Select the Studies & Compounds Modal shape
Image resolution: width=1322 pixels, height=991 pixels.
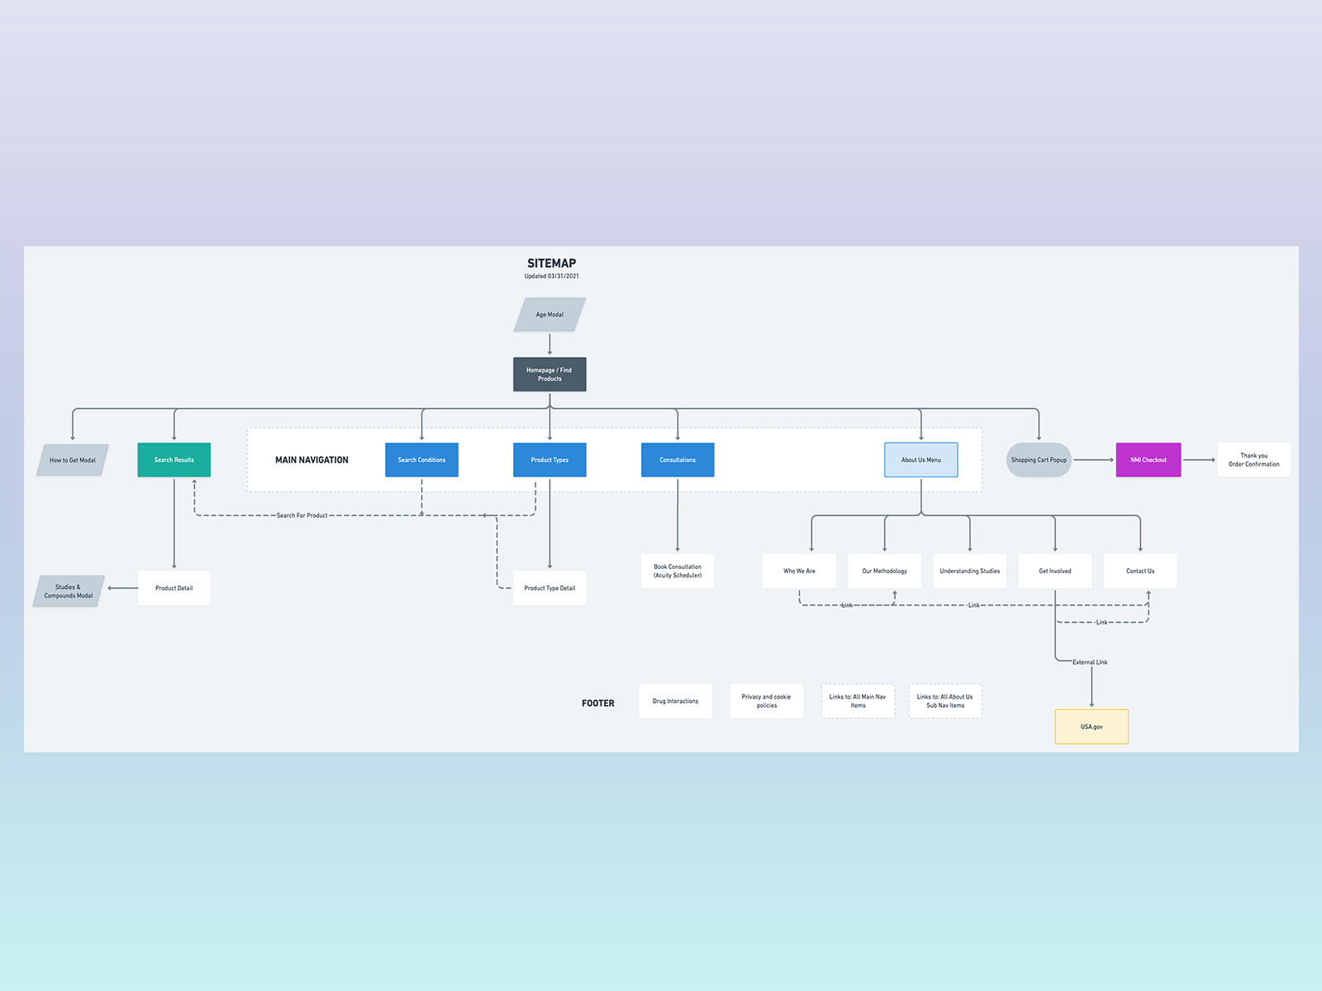69,591
